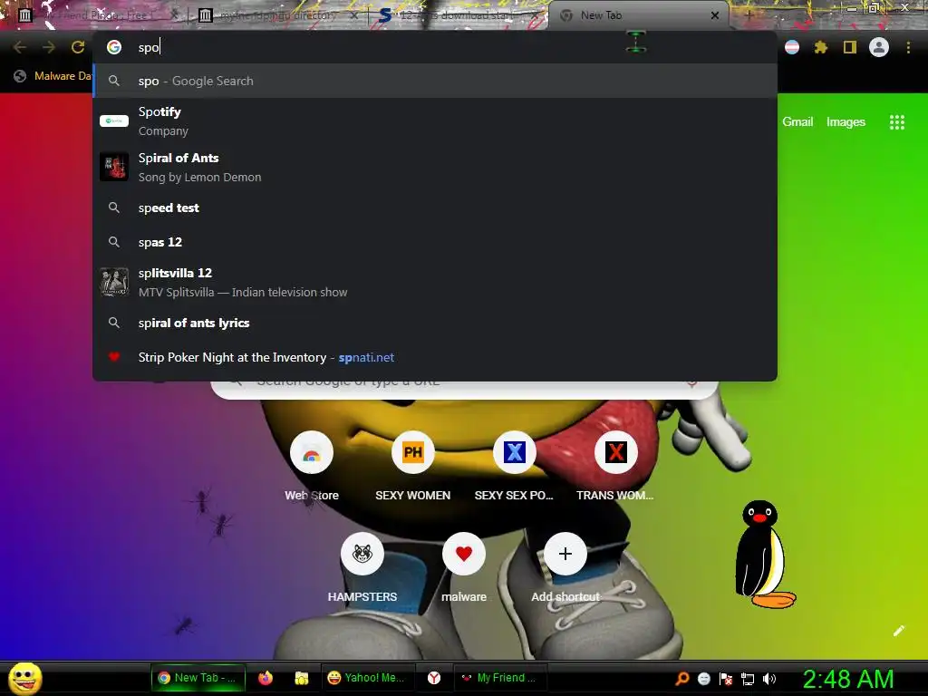Click the browser back arrow
The width and height of the screenshot is (928, 696).
coord(20,47)
